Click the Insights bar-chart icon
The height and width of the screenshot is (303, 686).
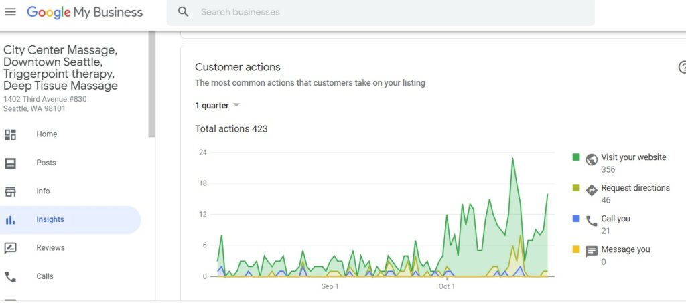pyautogui.click(x=10, y=220)
